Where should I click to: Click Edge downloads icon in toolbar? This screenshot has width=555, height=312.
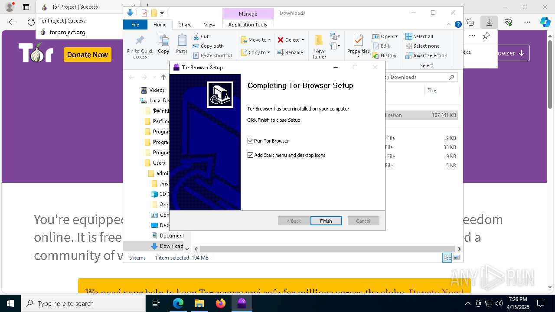(489, 22)
